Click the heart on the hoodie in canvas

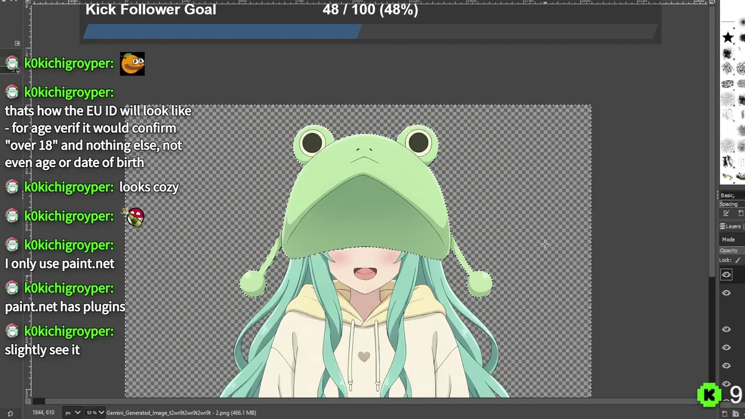pos(364,356)
